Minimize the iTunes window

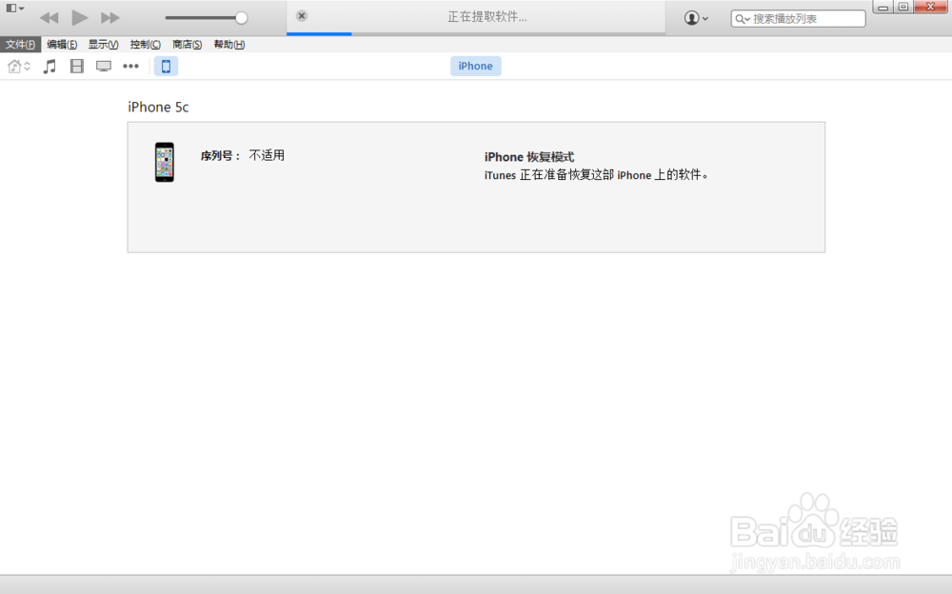(x=883, y=7)
